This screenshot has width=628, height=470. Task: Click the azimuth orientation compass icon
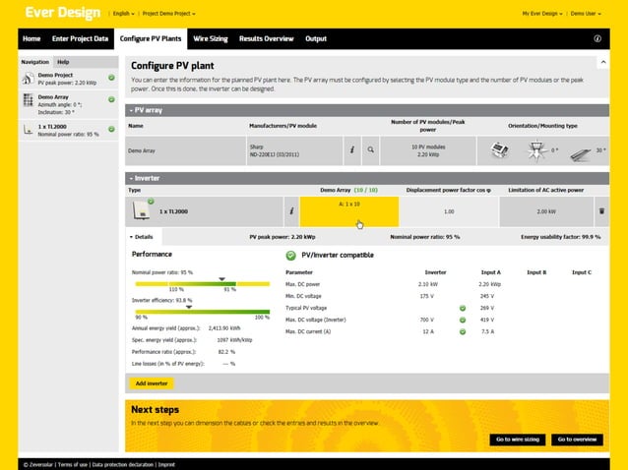pyautogui.click(x=536, y=150)
